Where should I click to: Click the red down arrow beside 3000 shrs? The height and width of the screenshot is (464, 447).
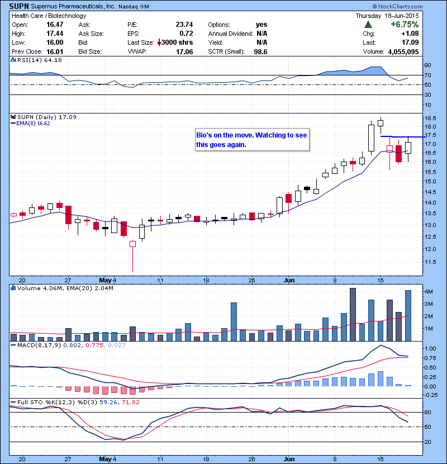[x=159, y=42]
